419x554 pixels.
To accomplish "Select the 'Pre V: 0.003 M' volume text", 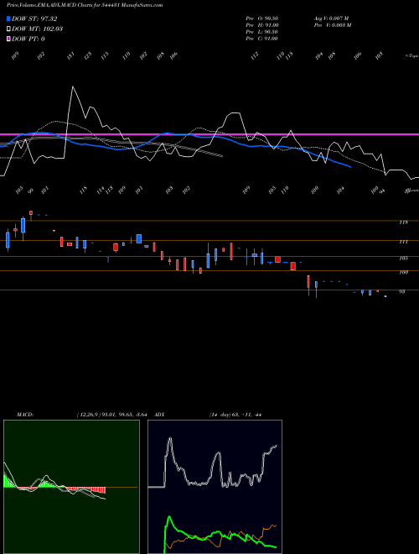I will coord(333,25).
